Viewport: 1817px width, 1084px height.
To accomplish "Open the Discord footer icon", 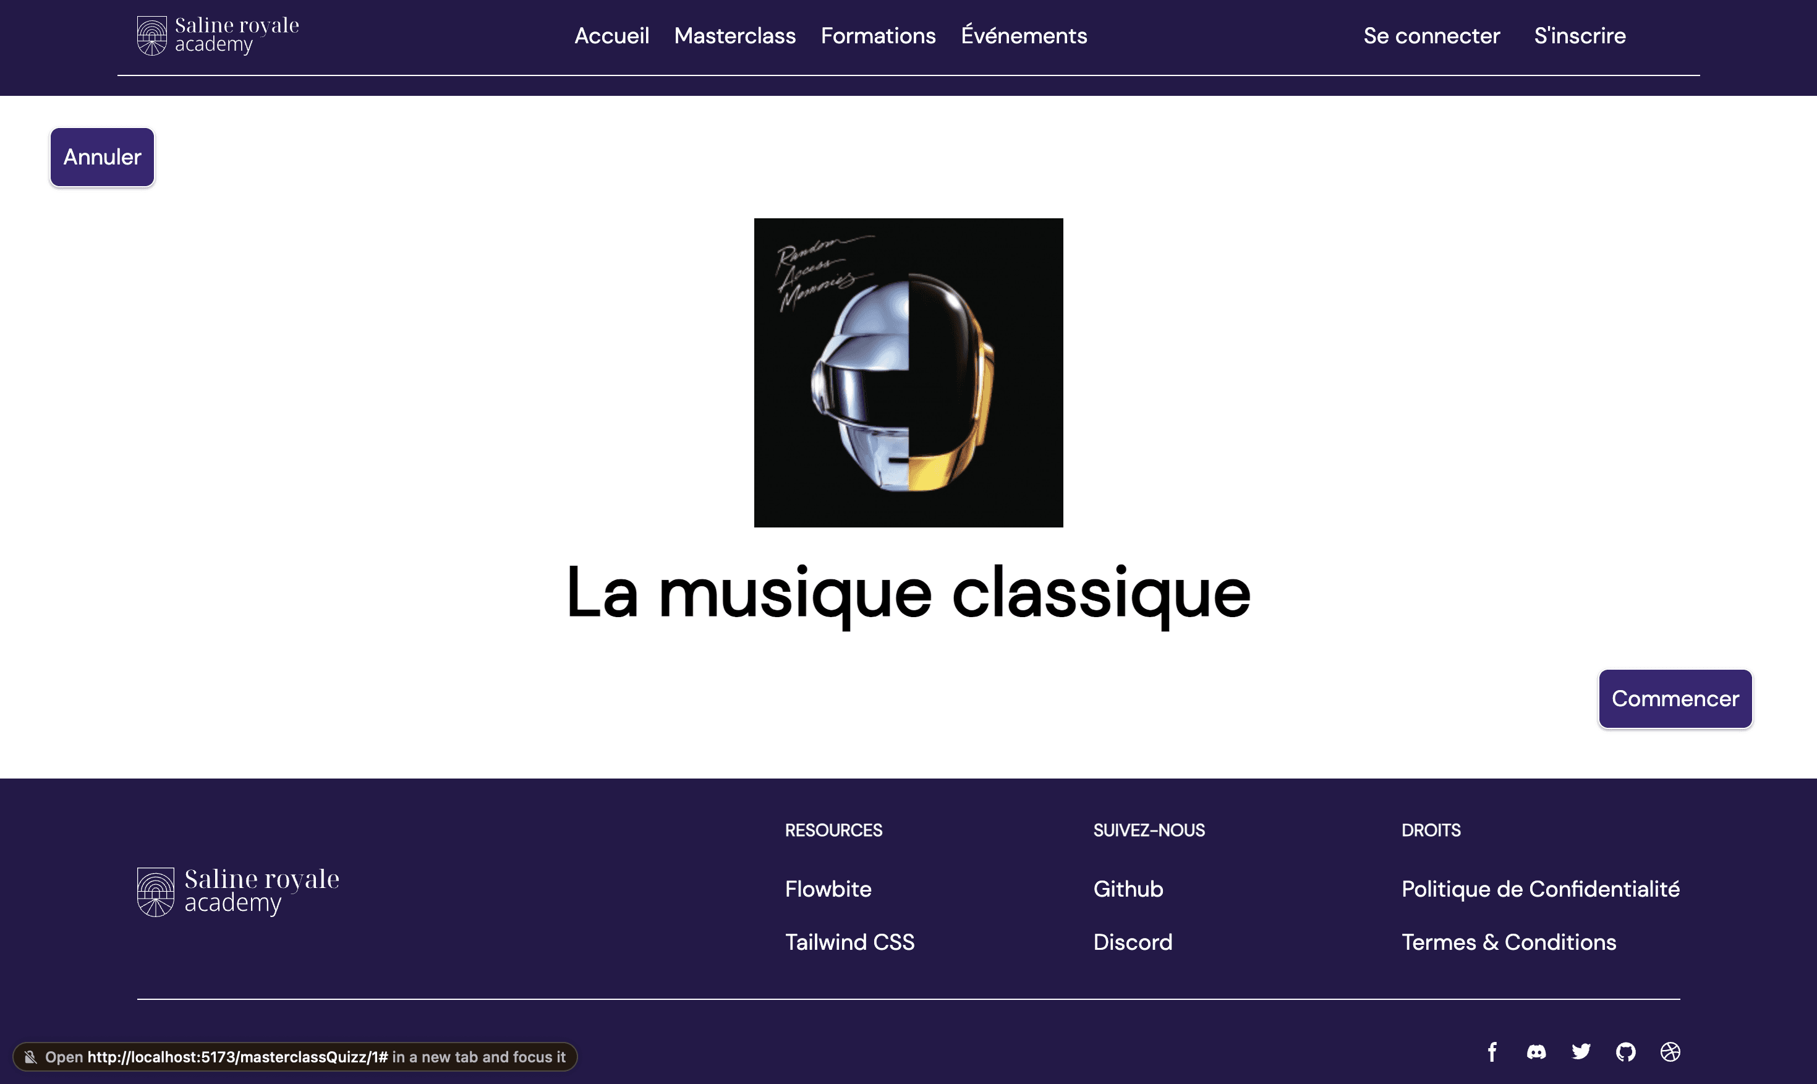I will pos(1536,1051).
